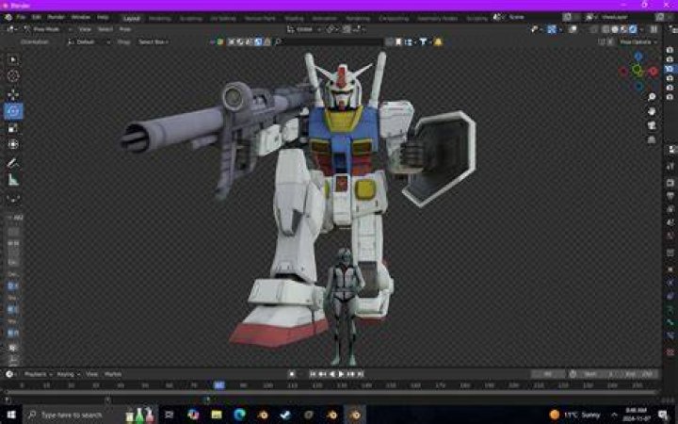Open Global transform orientation dropdown

tap(304, 29)
